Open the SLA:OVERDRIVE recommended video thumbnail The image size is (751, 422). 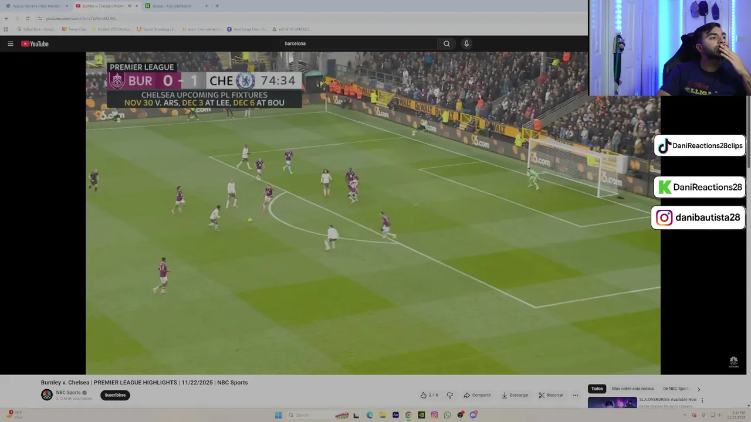(x=612, y=403)
